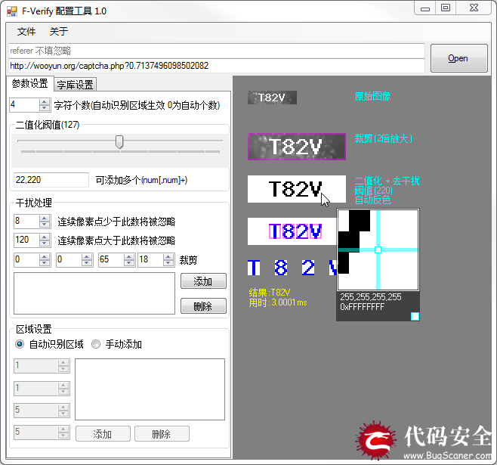Close the F-Verify window
497x465 pixels.
(x=474, y=8)
